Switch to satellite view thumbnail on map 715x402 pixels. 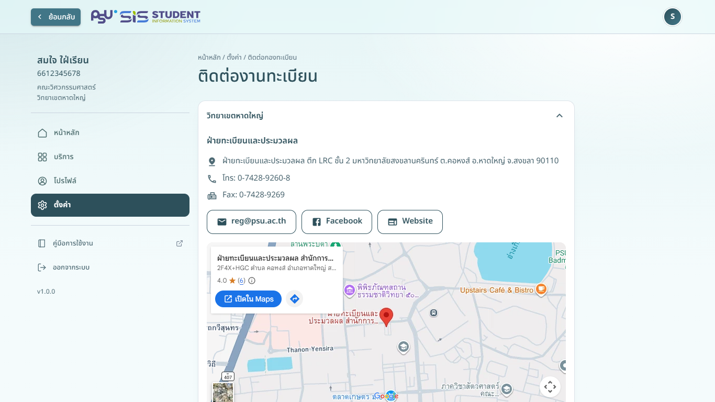(223, 392)
